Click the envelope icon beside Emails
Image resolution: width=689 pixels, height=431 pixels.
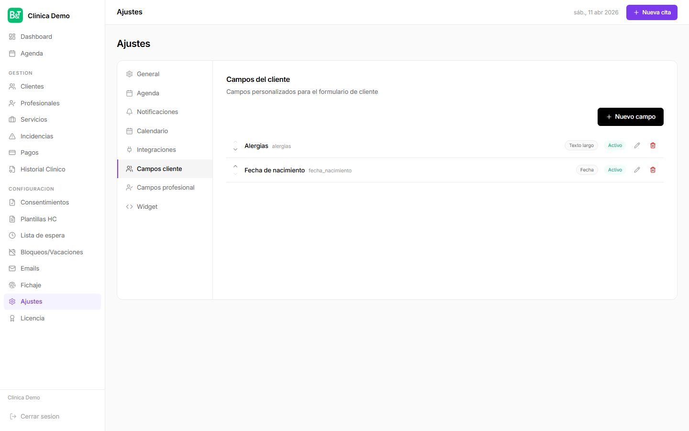[x=12, y=269]
